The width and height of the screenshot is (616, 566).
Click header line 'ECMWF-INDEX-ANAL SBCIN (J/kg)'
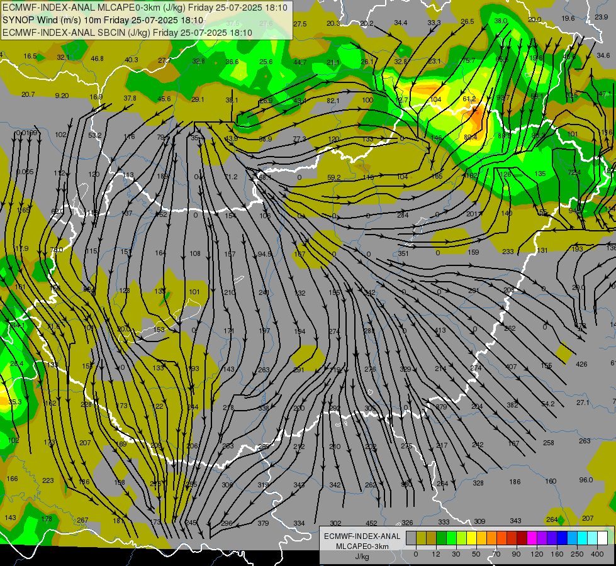point(76,33)
